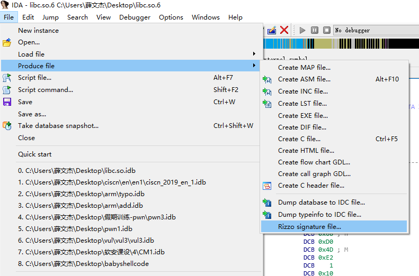Open recent file ciscn_2019_en_1.idb

(x=130, y=182)
